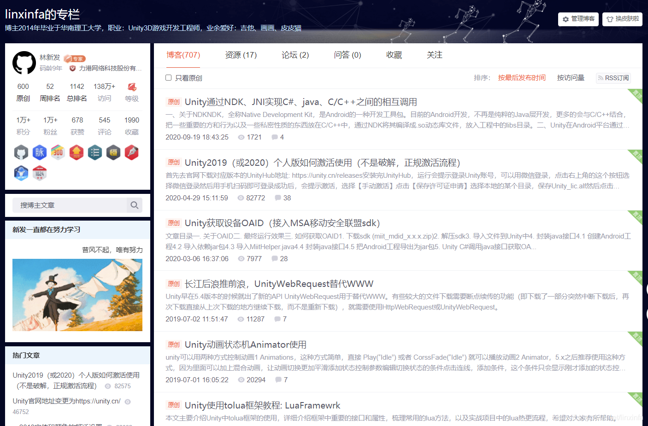Open the red pen-nib hexagon medal
Image resolution: width=648 pixels, height=426 pixels.
(x=131, y=152)
